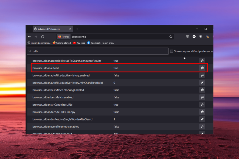Reload the page with the refresh icon
The width and height of the screenshot is (239, 159).
point(42,36)
